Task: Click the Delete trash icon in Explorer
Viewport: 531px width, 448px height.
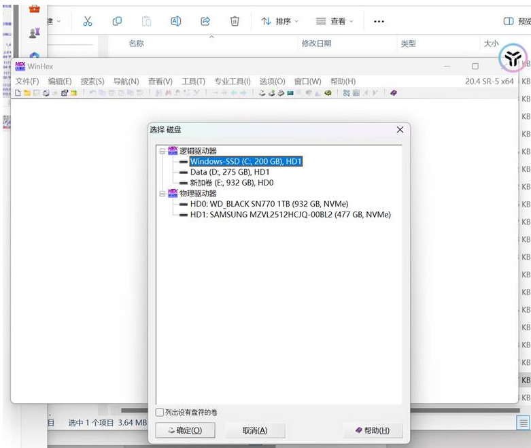Action: [235, 21]
